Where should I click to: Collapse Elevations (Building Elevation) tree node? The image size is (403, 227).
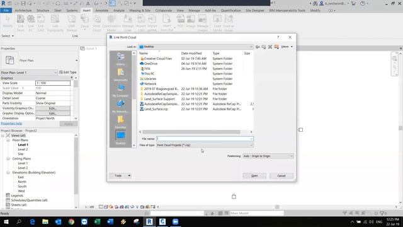pos(8,173)
